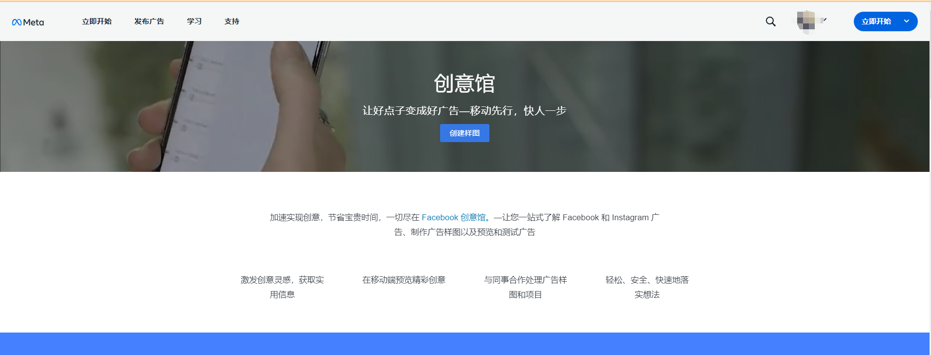Open the 学习 menu
Viewport: 931px width, 355px height.
coord(194,21)
